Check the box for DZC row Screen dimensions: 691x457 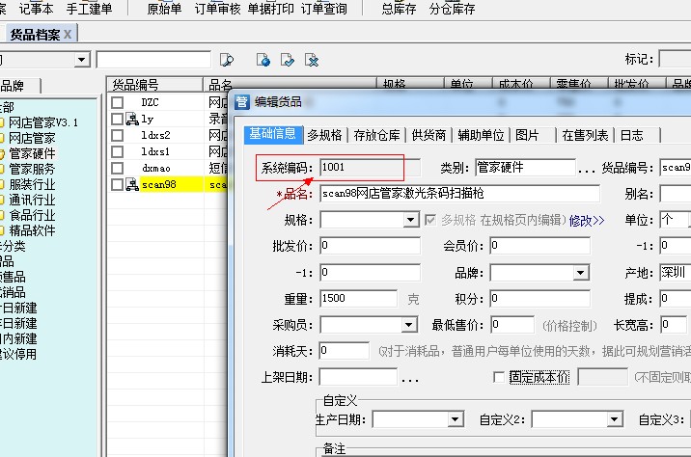point(117,102)
